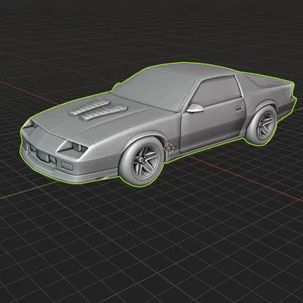The image size is (303, 303).
Task: Click the 3D cursor near the front wheel
Action: tap(169, 148)
